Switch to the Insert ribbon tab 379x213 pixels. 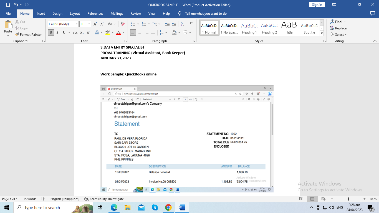(41, 14)
